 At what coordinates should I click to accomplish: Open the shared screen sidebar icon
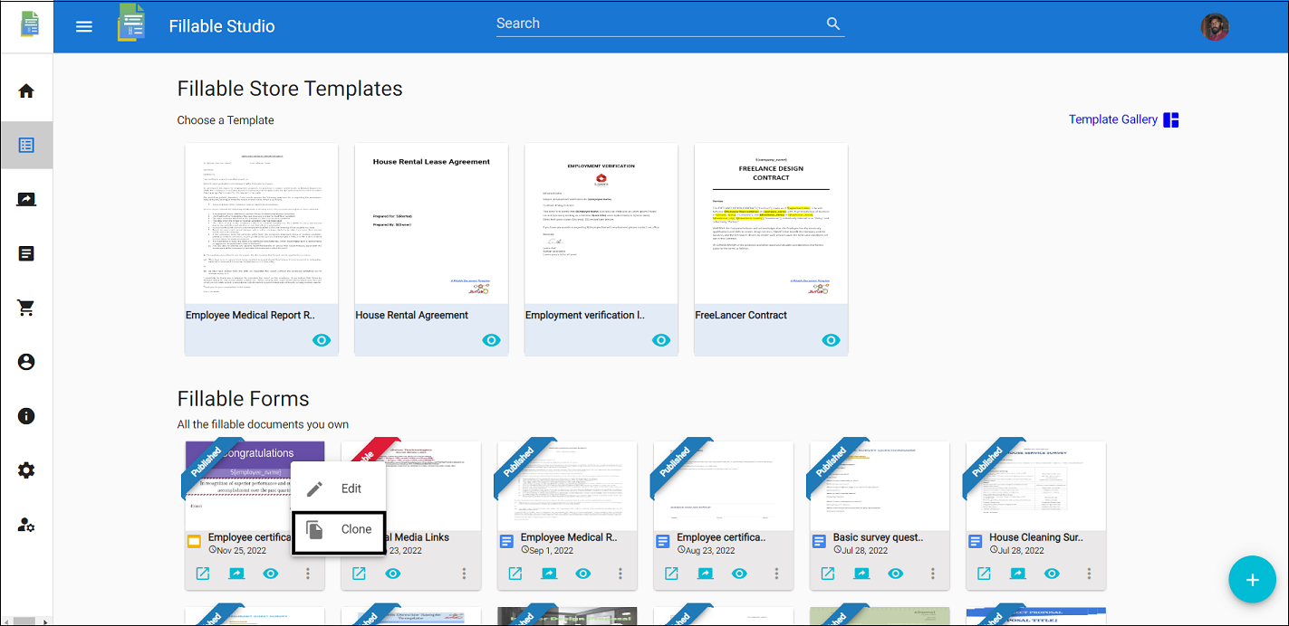[26, 199]
